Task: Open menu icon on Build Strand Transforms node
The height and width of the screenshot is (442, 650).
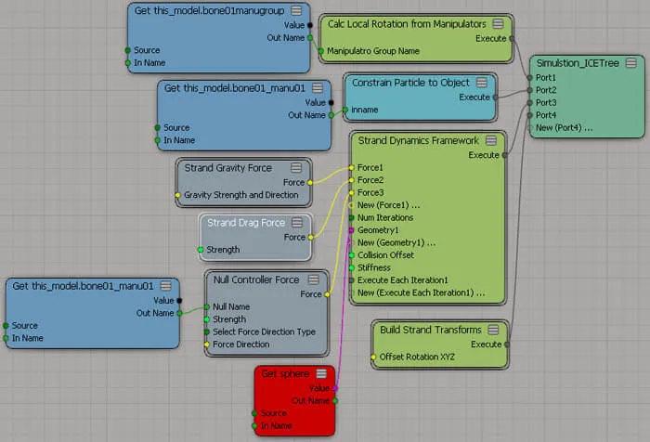Action: point(493,330)
